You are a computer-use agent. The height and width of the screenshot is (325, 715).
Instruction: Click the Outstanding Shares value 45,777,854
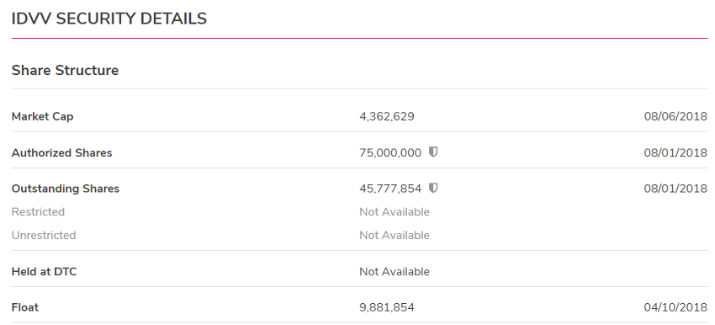tap(390, 189)
